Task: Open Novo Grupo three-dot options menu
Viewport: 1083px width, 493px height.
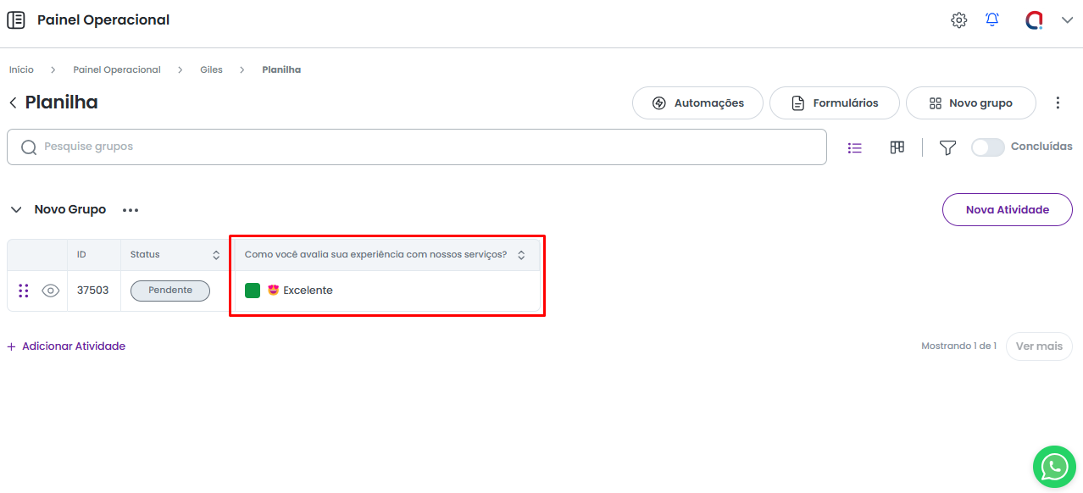Action: [131, 210]
